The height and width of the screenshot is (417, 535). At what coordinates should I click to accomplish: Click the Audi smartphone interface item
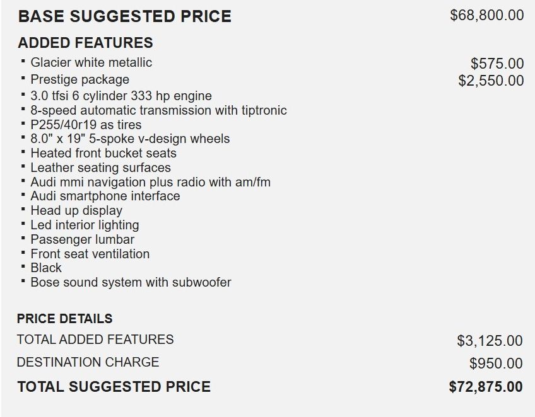[x=105, y=196]
